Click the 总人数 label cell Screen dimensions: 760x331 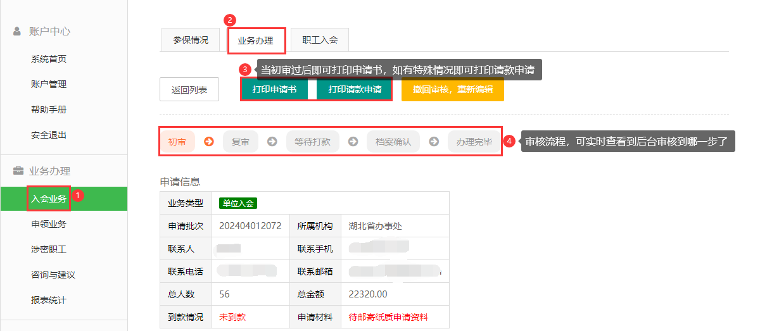click(186, 294)
